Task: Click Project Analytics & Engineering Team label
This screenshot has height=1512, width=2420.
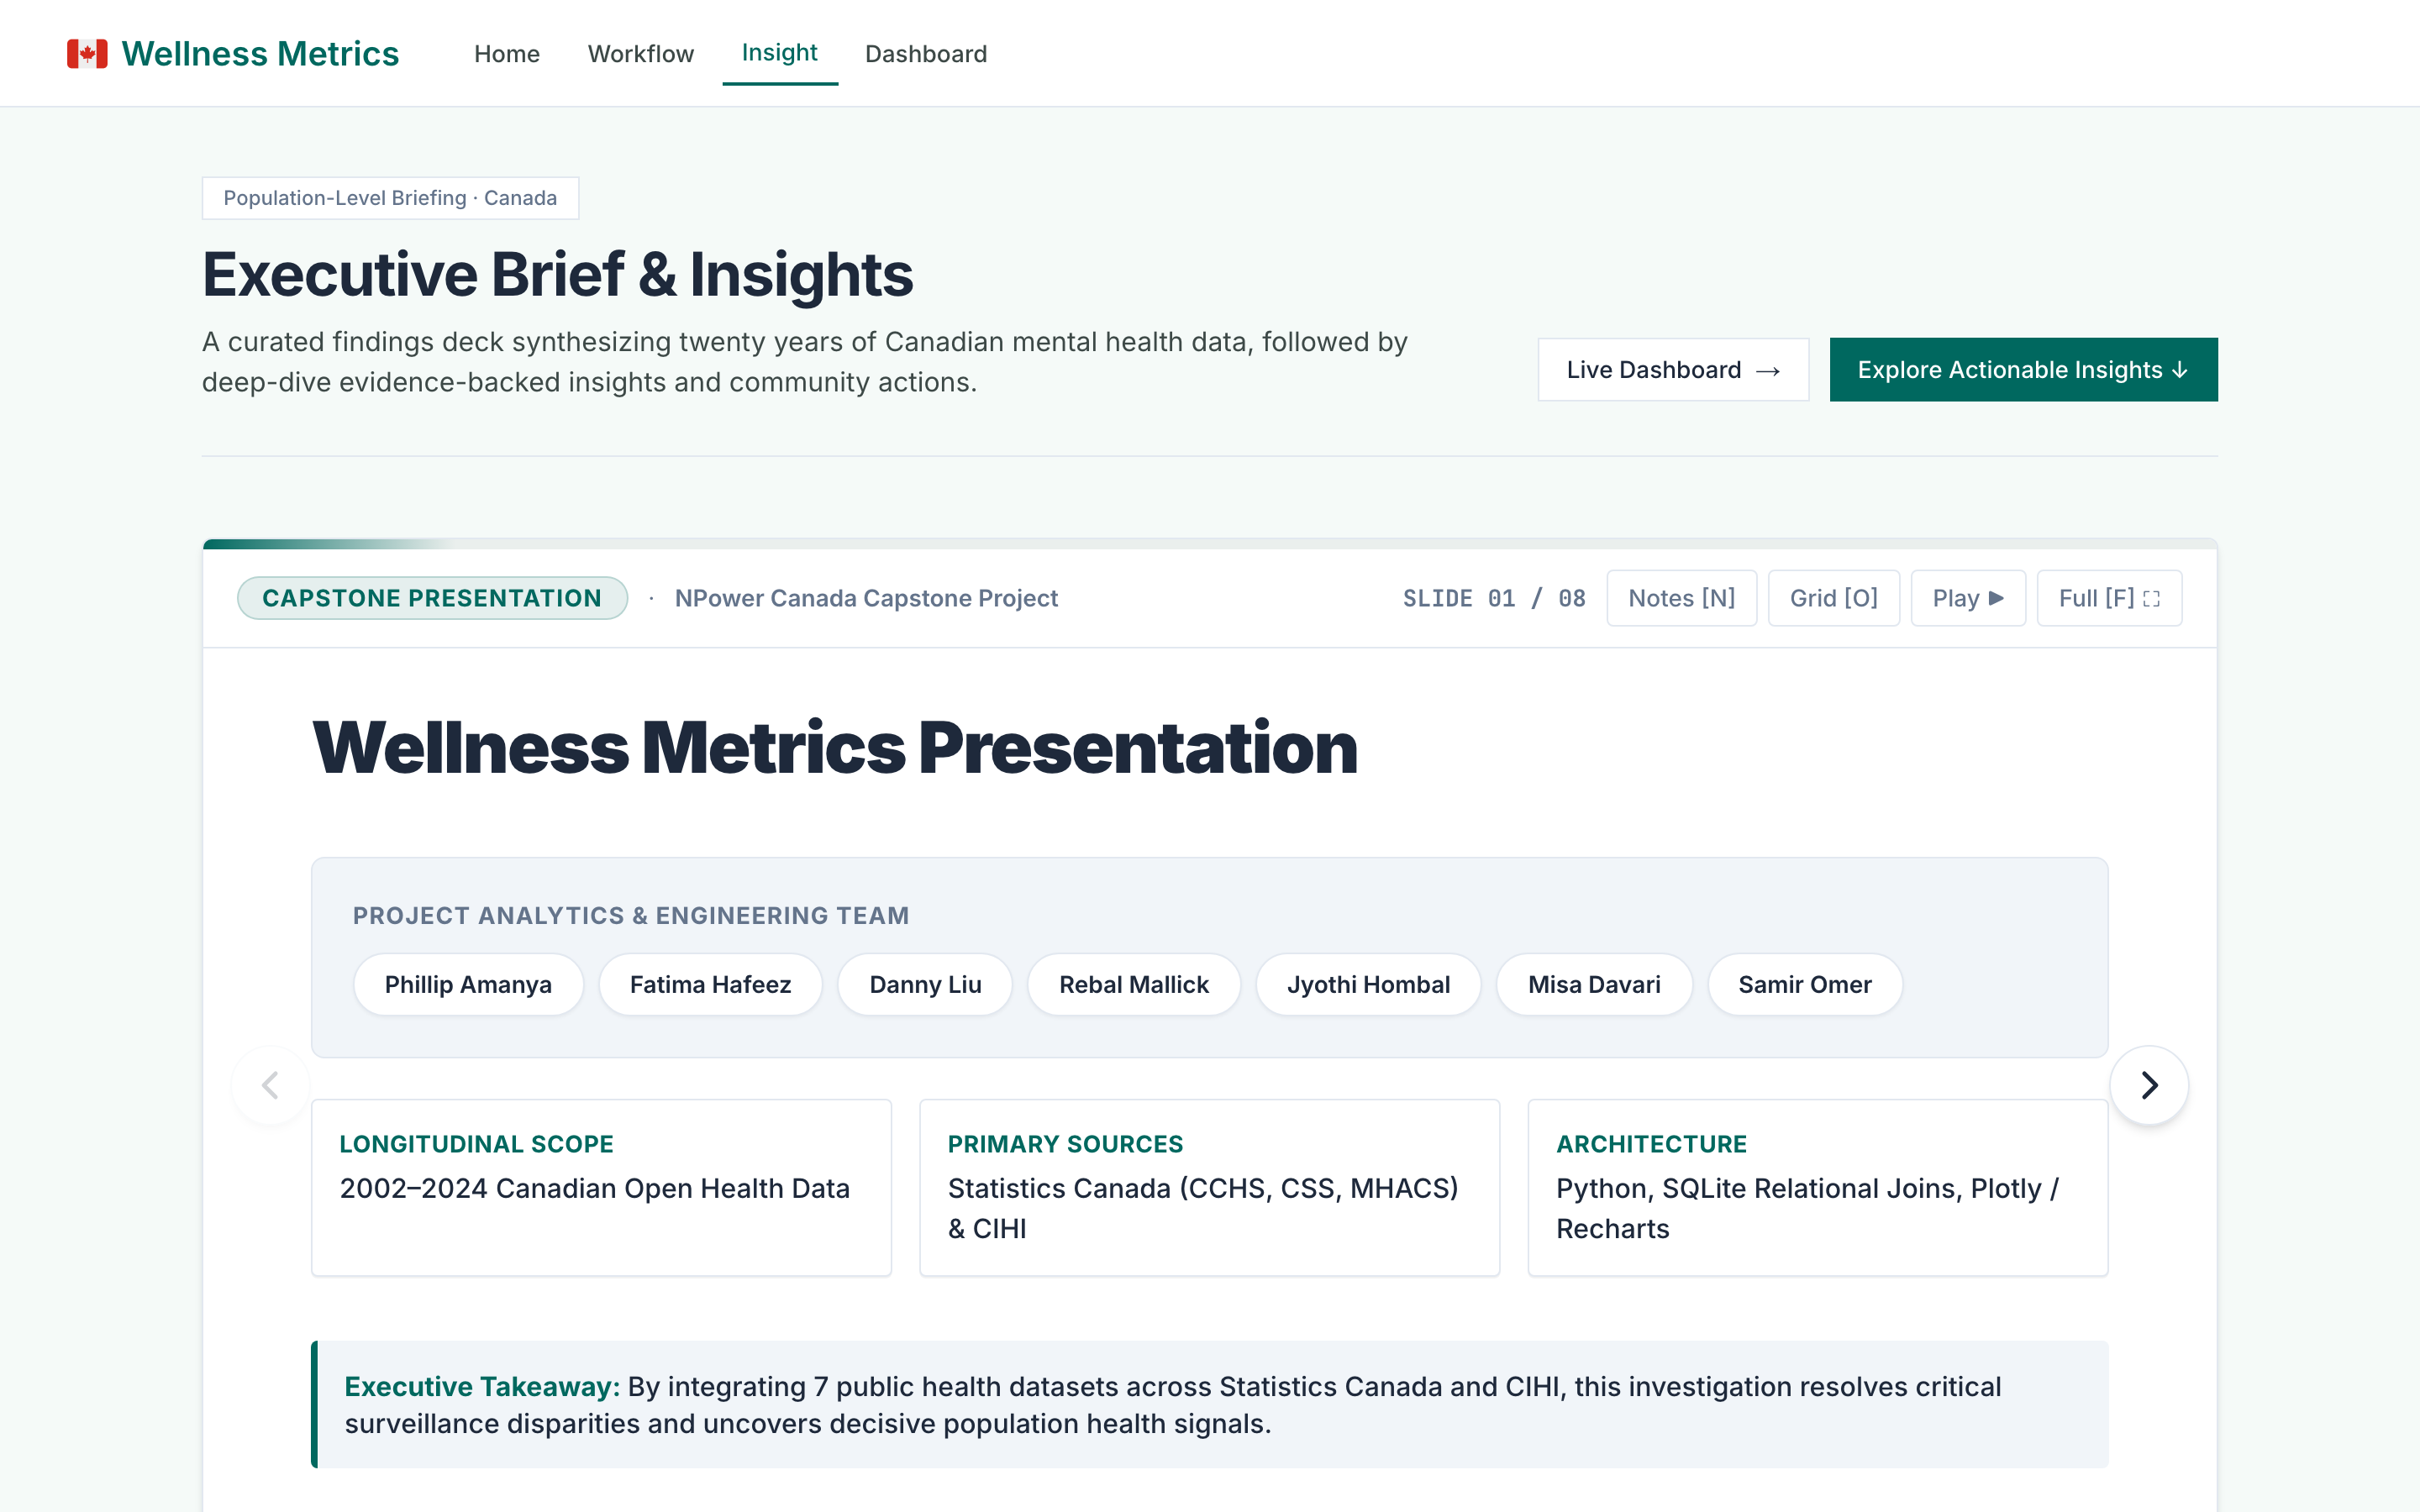Action: click(631, 916)
